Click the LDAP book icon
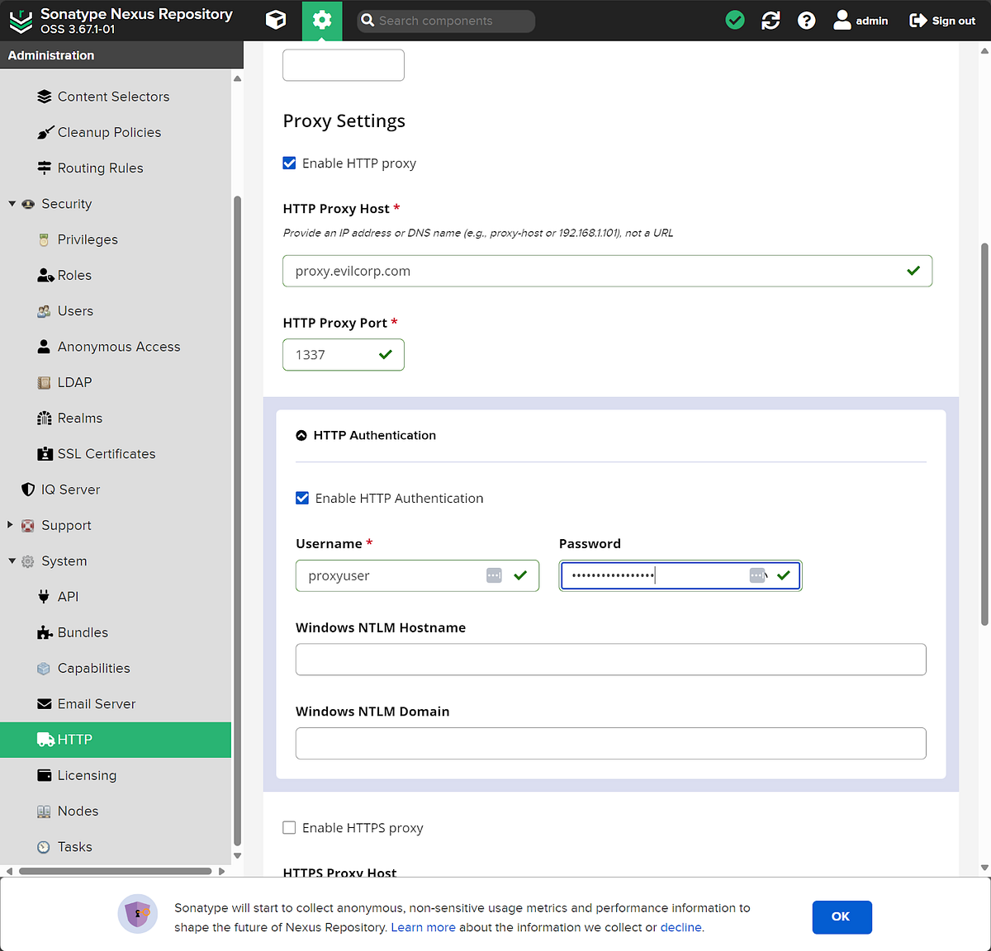Image resolution: width=991 pixels, height=951 pixels. [x=45, y=382]
